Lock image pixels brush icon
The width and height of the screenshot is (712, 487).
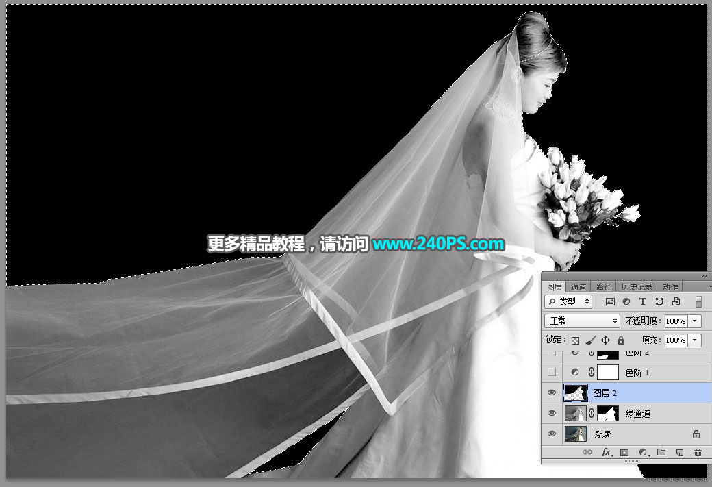pos(591,340)
